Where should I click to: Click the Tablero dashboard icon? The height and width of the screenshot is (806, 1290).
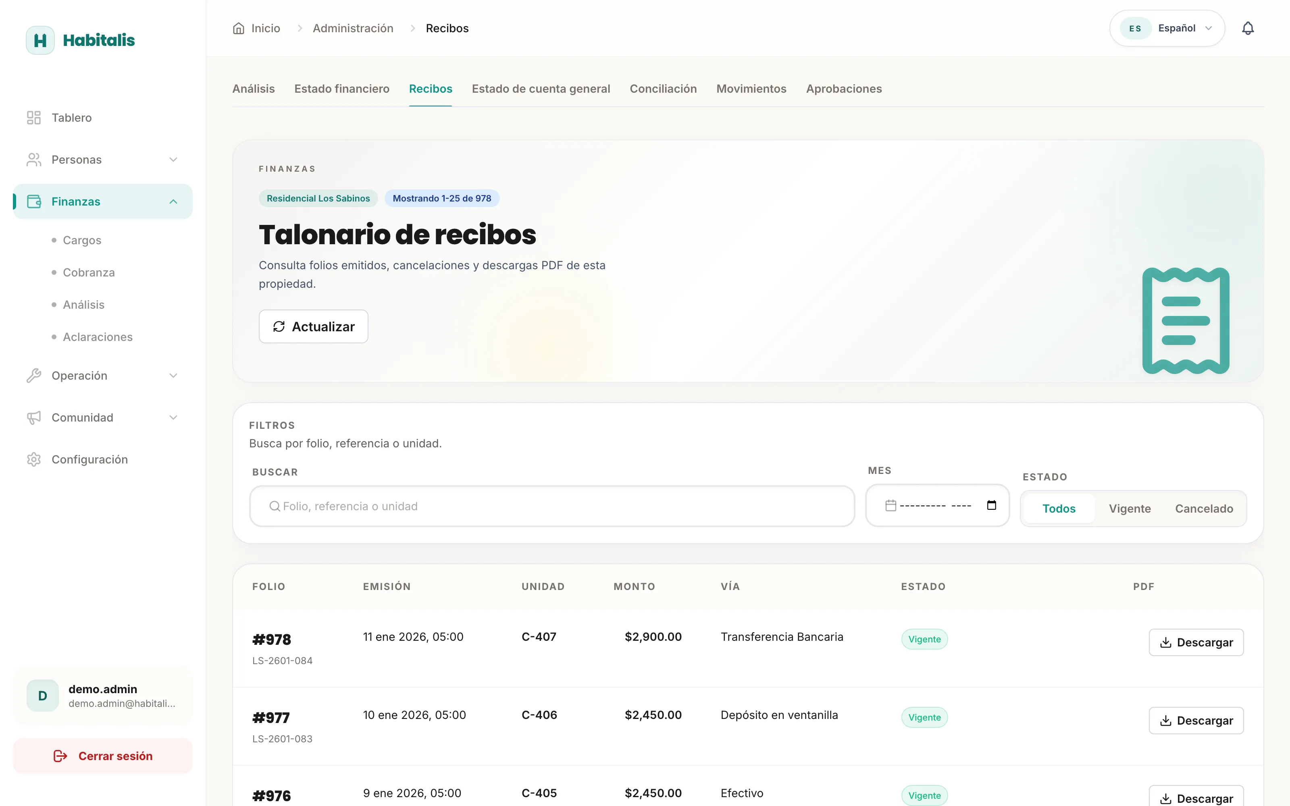(x=33, y=118)
